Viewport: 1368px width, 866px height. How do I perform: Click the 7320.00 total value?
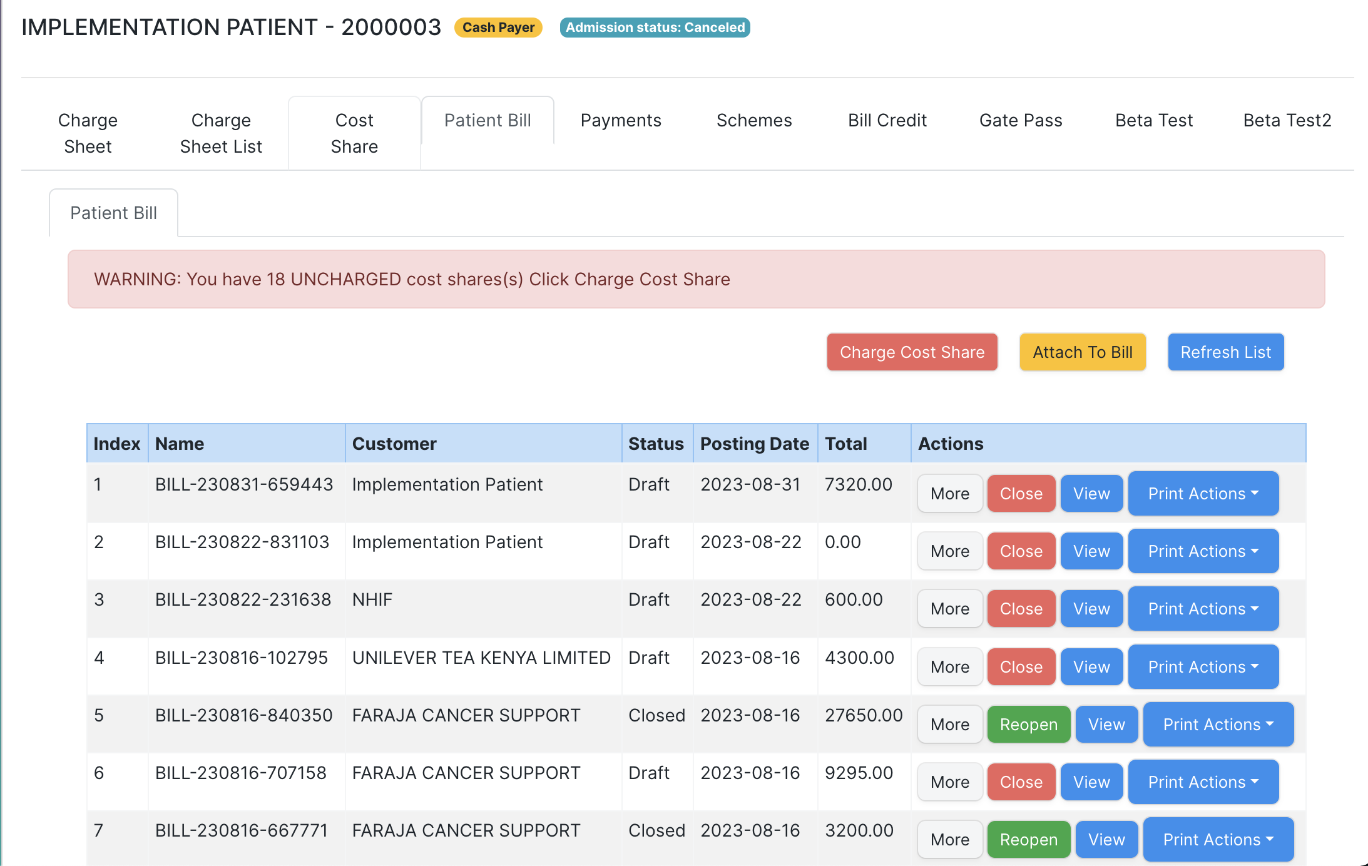(859, 484)
